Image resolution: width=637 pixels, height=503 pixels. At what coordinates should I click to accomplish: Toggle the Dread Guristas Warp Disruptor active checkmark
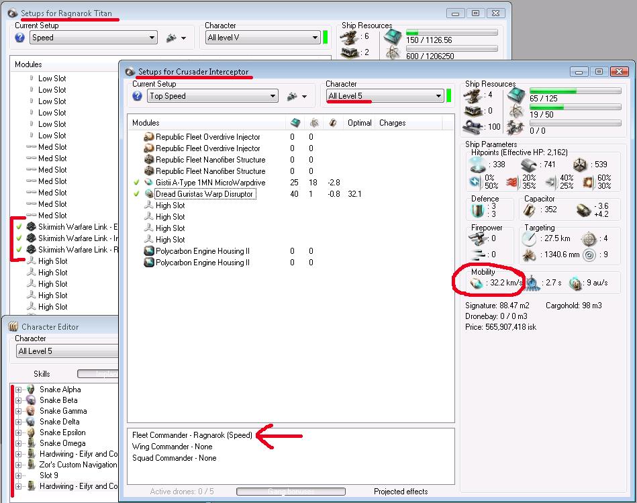pos(136,194)
